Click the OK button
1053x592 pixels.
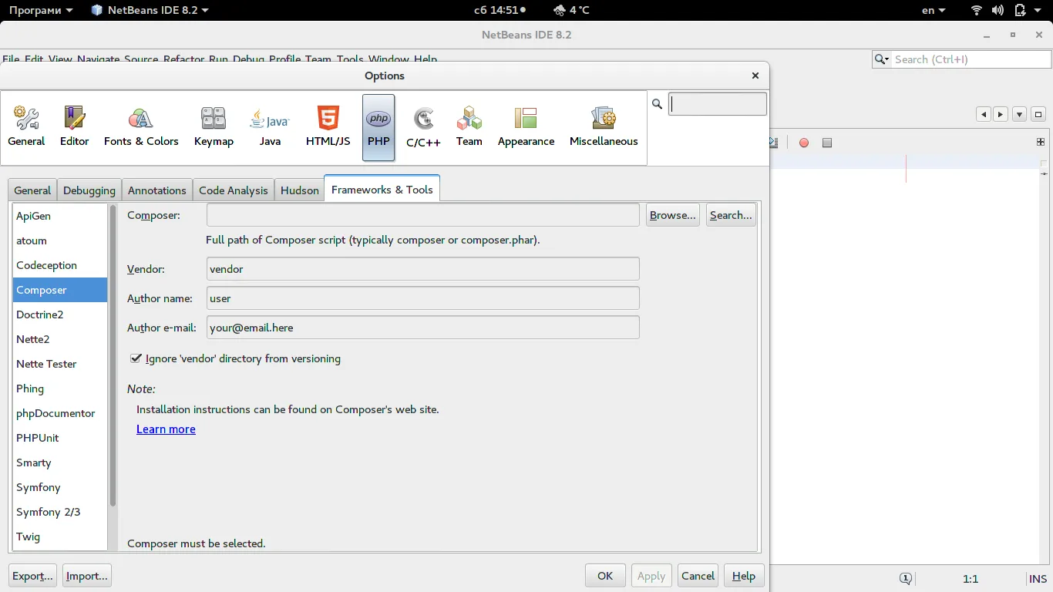(605, 576)
